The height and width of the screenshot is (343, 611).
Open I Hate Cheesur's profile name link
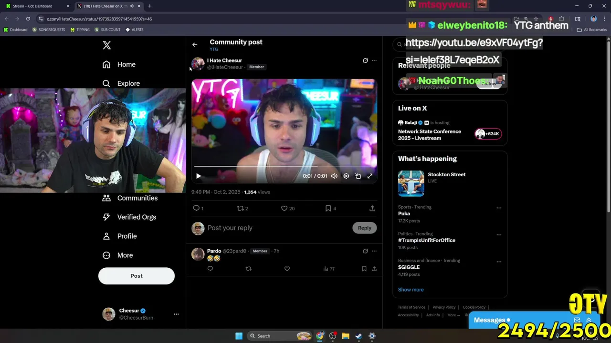click(224, 61)
